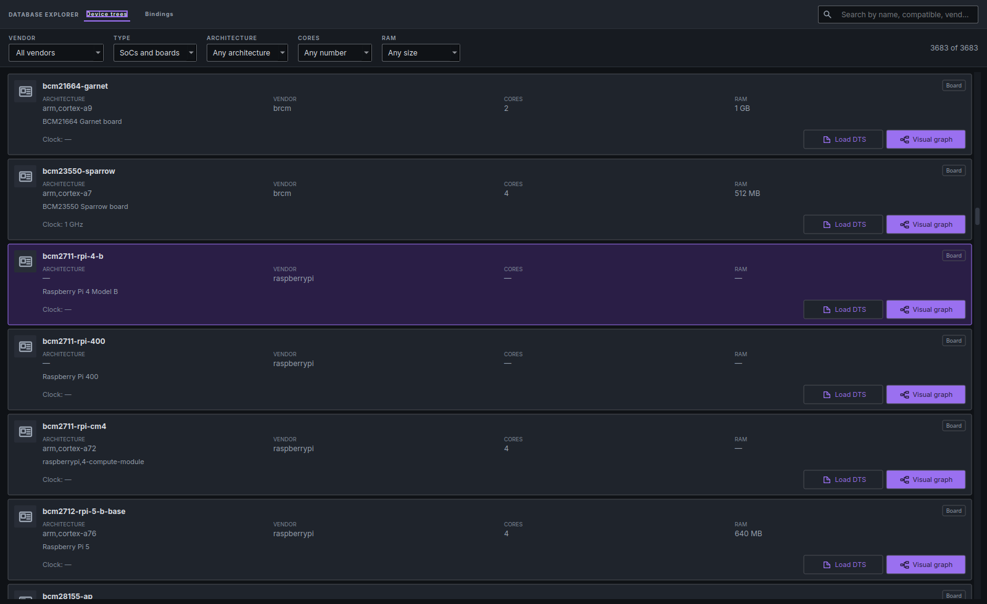Load DTS for bcm2711-rpi-4-b
987x604 pixels.
(x=843, y=309)
